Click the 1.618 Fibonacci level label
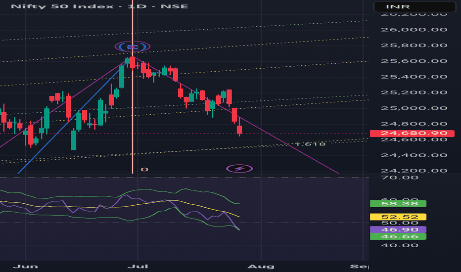Image resolution: width=461 pixels, height=272 pixels. [310, 144]
